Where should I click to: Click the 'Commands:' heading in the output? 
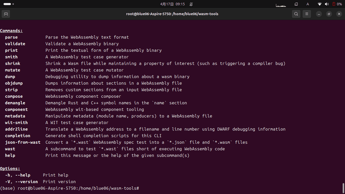pos(11,30)
